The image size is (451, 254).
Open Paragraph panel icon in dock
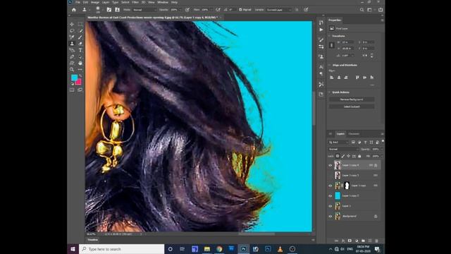321,73
